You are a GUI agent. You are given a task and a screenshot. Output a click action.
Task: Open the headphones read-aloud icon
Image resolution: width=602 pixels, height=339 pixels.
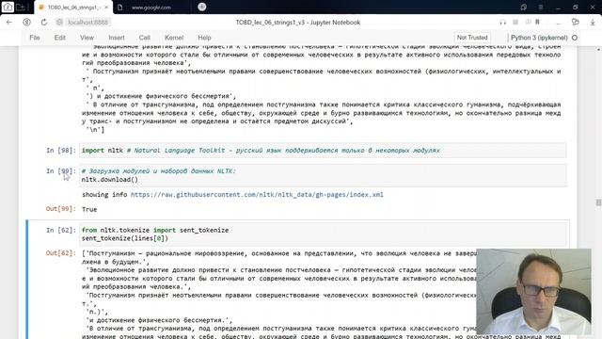[x=502, y=23]
